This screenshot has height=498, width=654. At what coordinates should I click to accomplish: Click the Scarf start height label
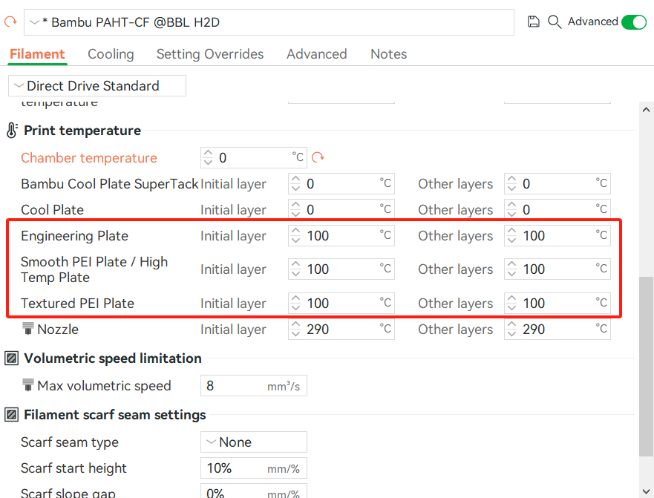pos(73,468)
